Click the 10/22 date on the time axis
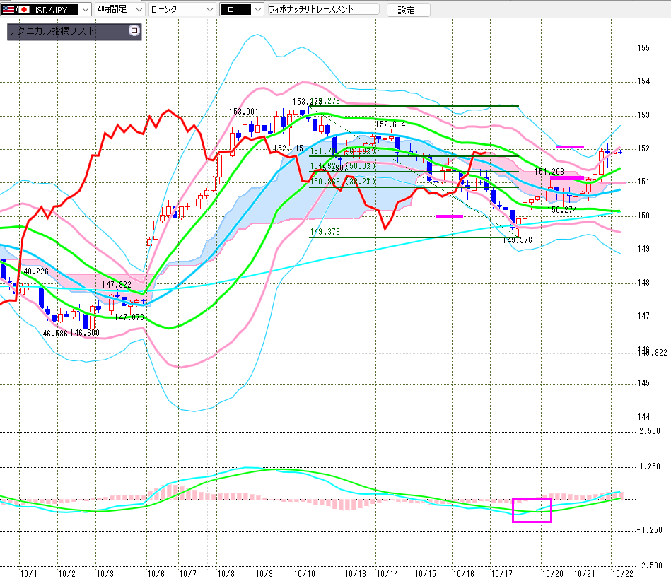Image resolution: width=671 pixels, height=581 pixels. pyautogui.click(x=621, y=573)
